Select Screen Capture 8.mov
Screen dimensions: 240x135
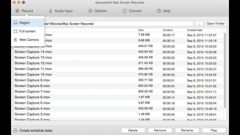coord(32,86)
